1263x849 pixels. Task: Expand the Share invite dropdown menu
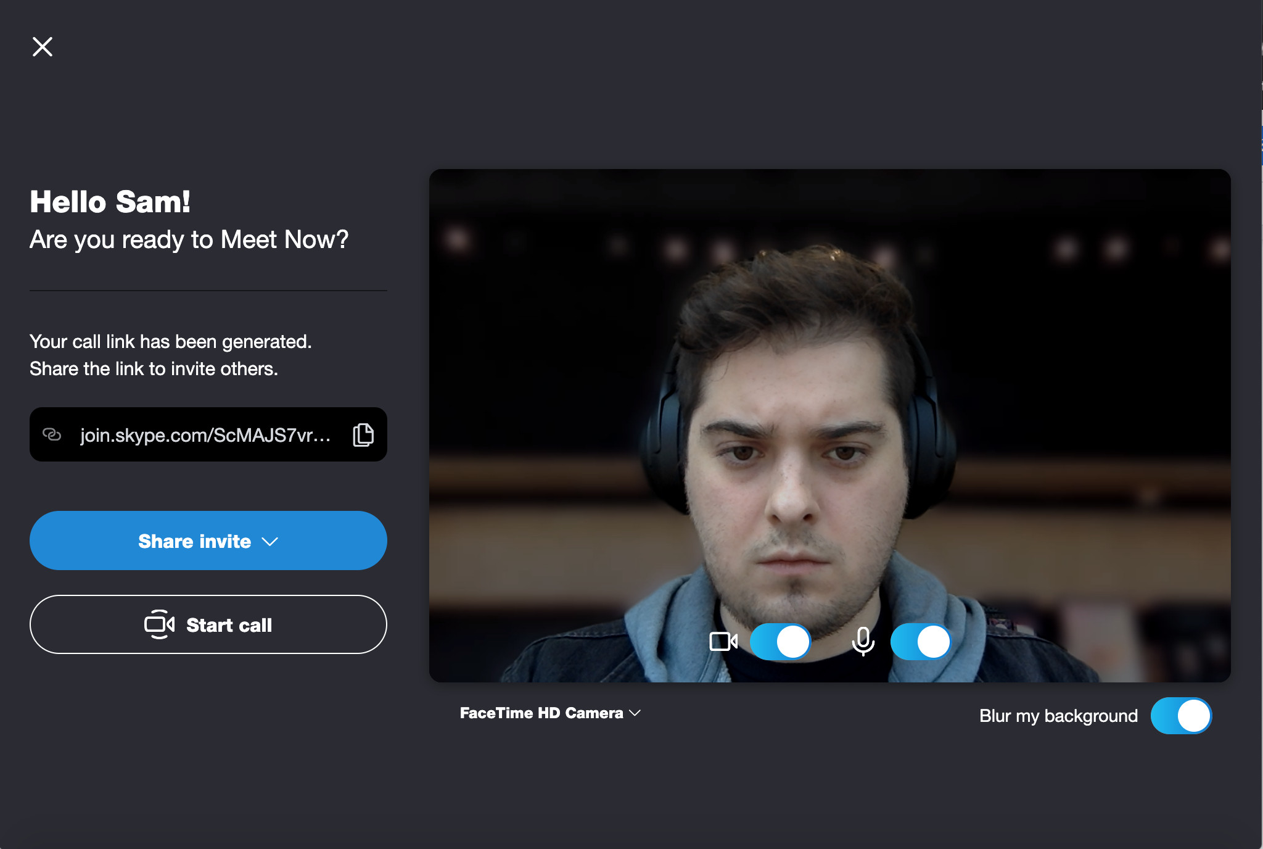click(x=208, y=540)
